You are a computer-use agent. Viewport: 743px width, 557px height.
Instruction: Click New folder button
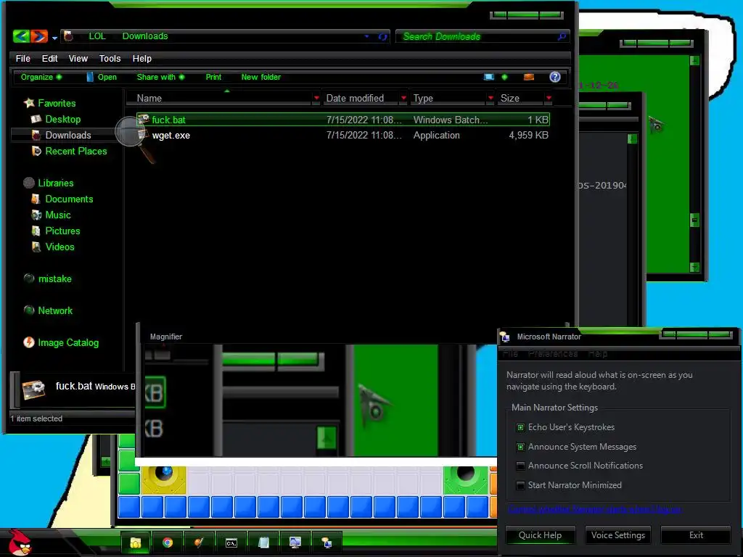coord(260,77)
